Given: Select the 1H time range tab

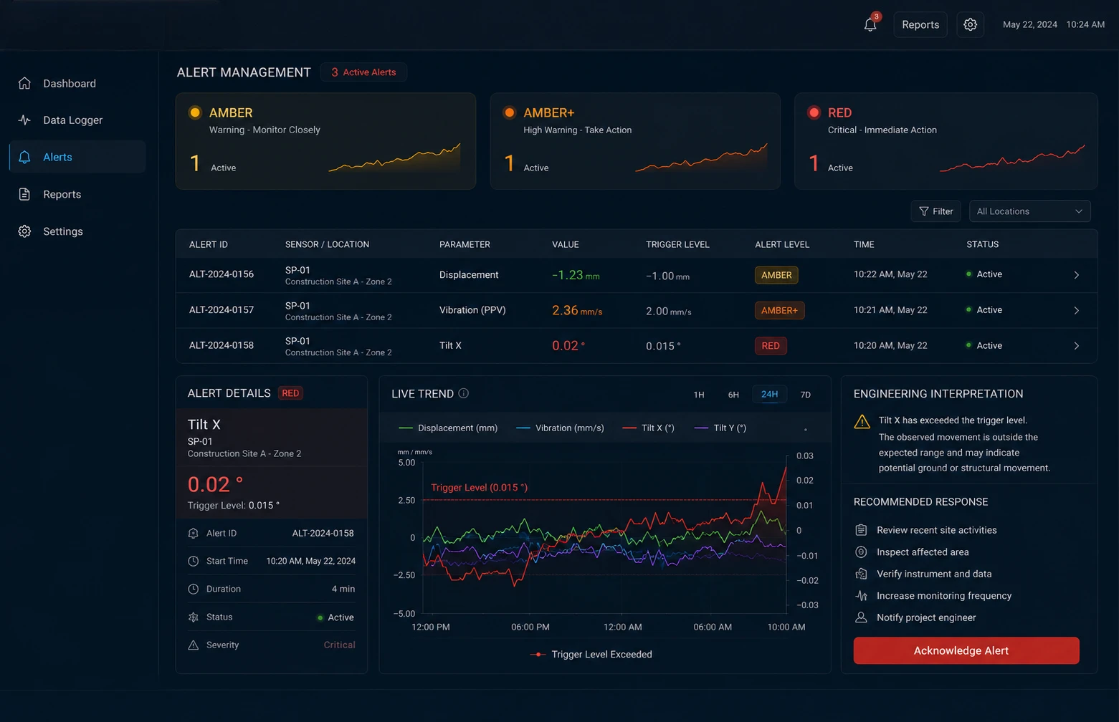Looking at the screenshot, I should tap(699, 395).
